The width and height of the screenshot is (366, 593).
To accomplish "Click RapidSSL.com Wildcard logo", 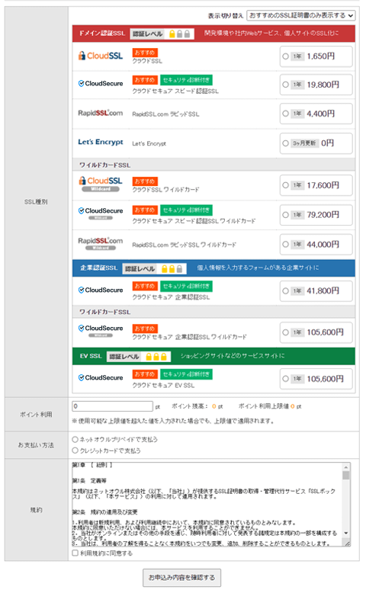I will [101, 243].
